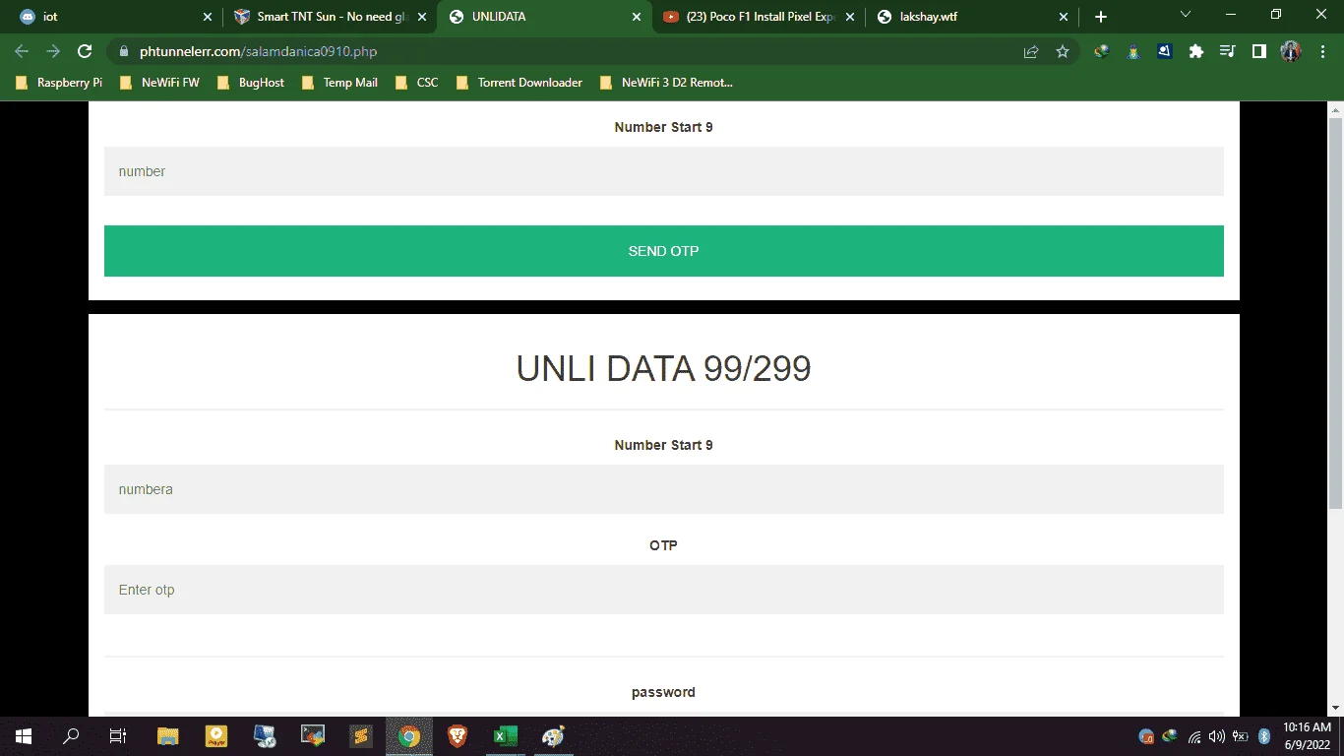Open the clock showing 10:16 AM

pos(1307,736)
